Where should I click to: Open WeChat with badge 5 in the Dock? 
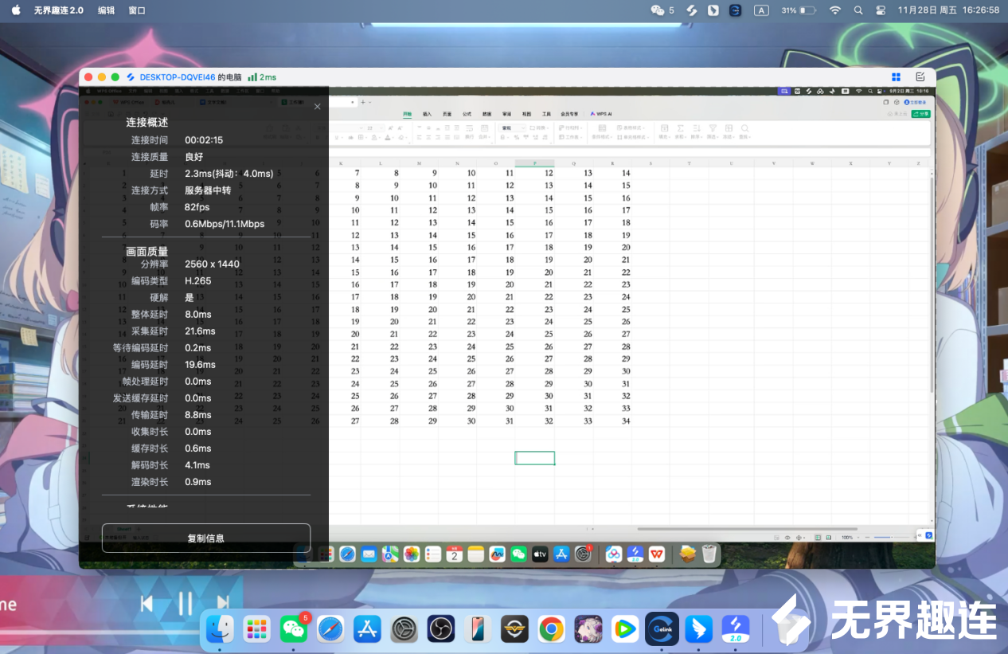click(294, 629)
